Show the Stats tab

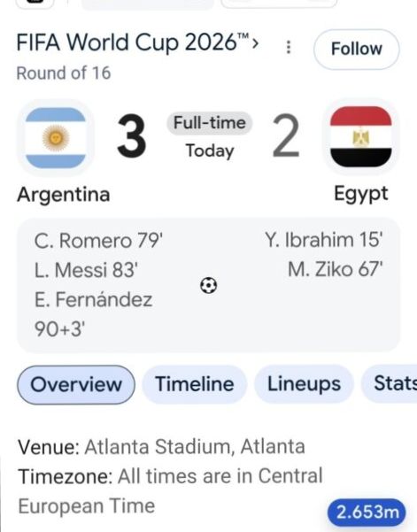(x=390, y=384)
